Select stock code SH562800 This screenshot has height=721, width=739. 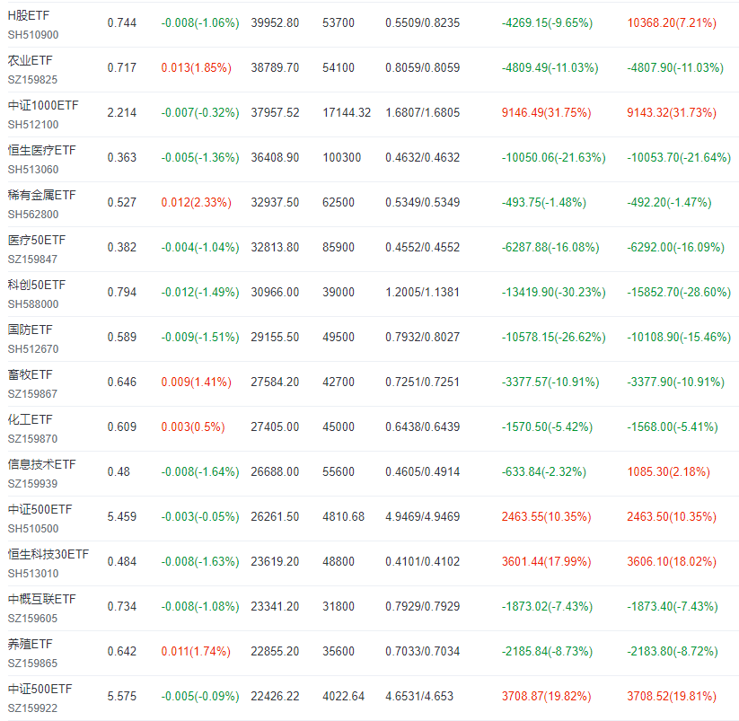coord(33,215)
